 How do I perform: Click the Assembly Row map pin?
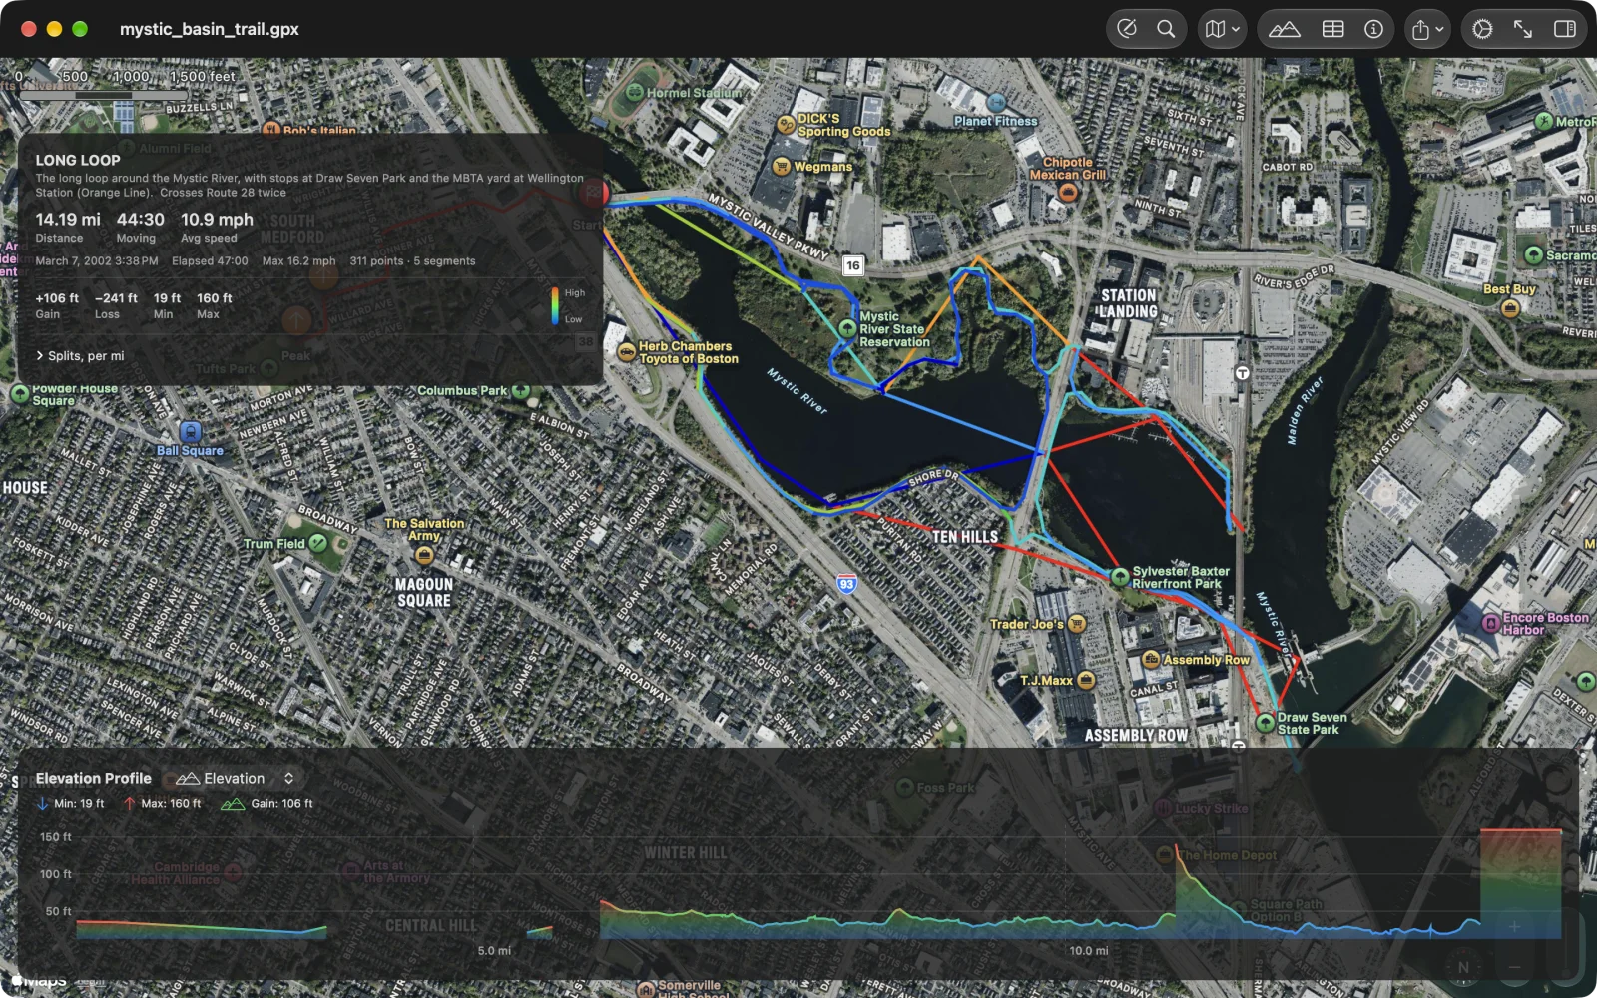(x=1150, y=659)
